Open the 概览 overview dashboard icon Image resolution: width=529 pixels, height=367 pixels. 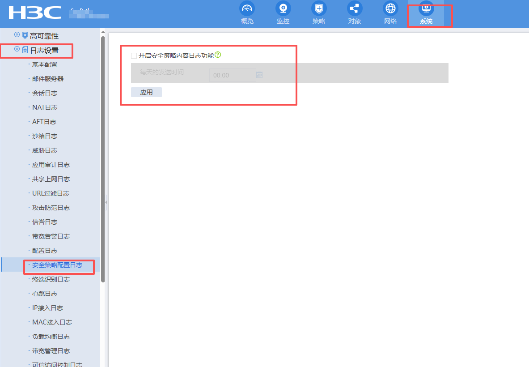(x=247, y=9)
